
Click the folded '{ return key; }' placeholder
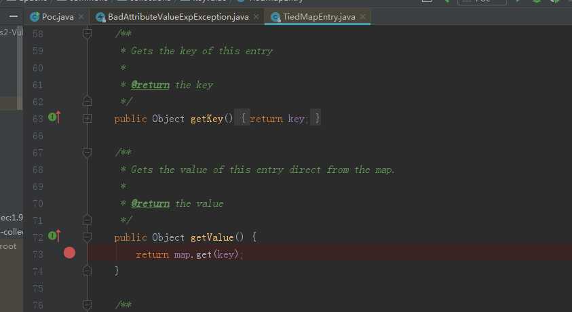278,119
